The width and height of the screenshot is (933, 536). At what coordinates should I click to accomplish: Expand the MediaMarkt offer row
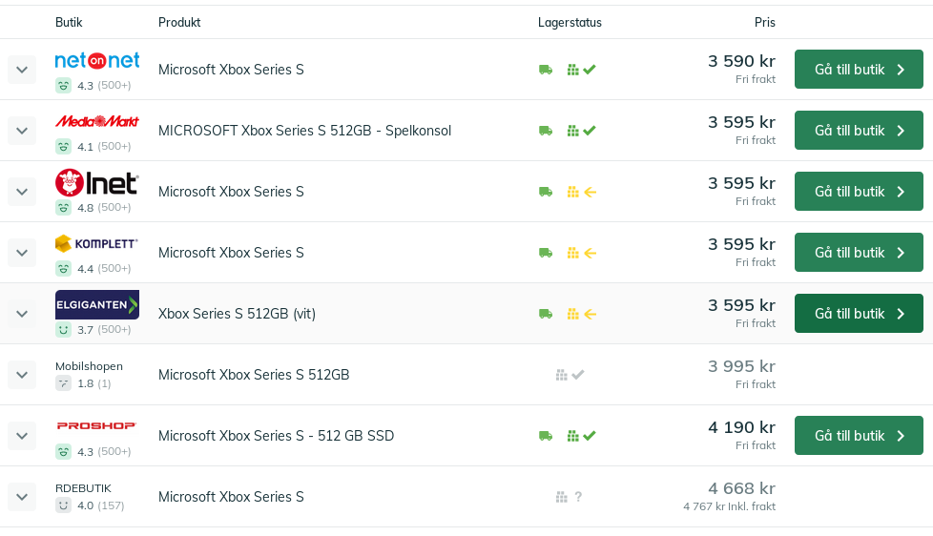click(22, 131)
